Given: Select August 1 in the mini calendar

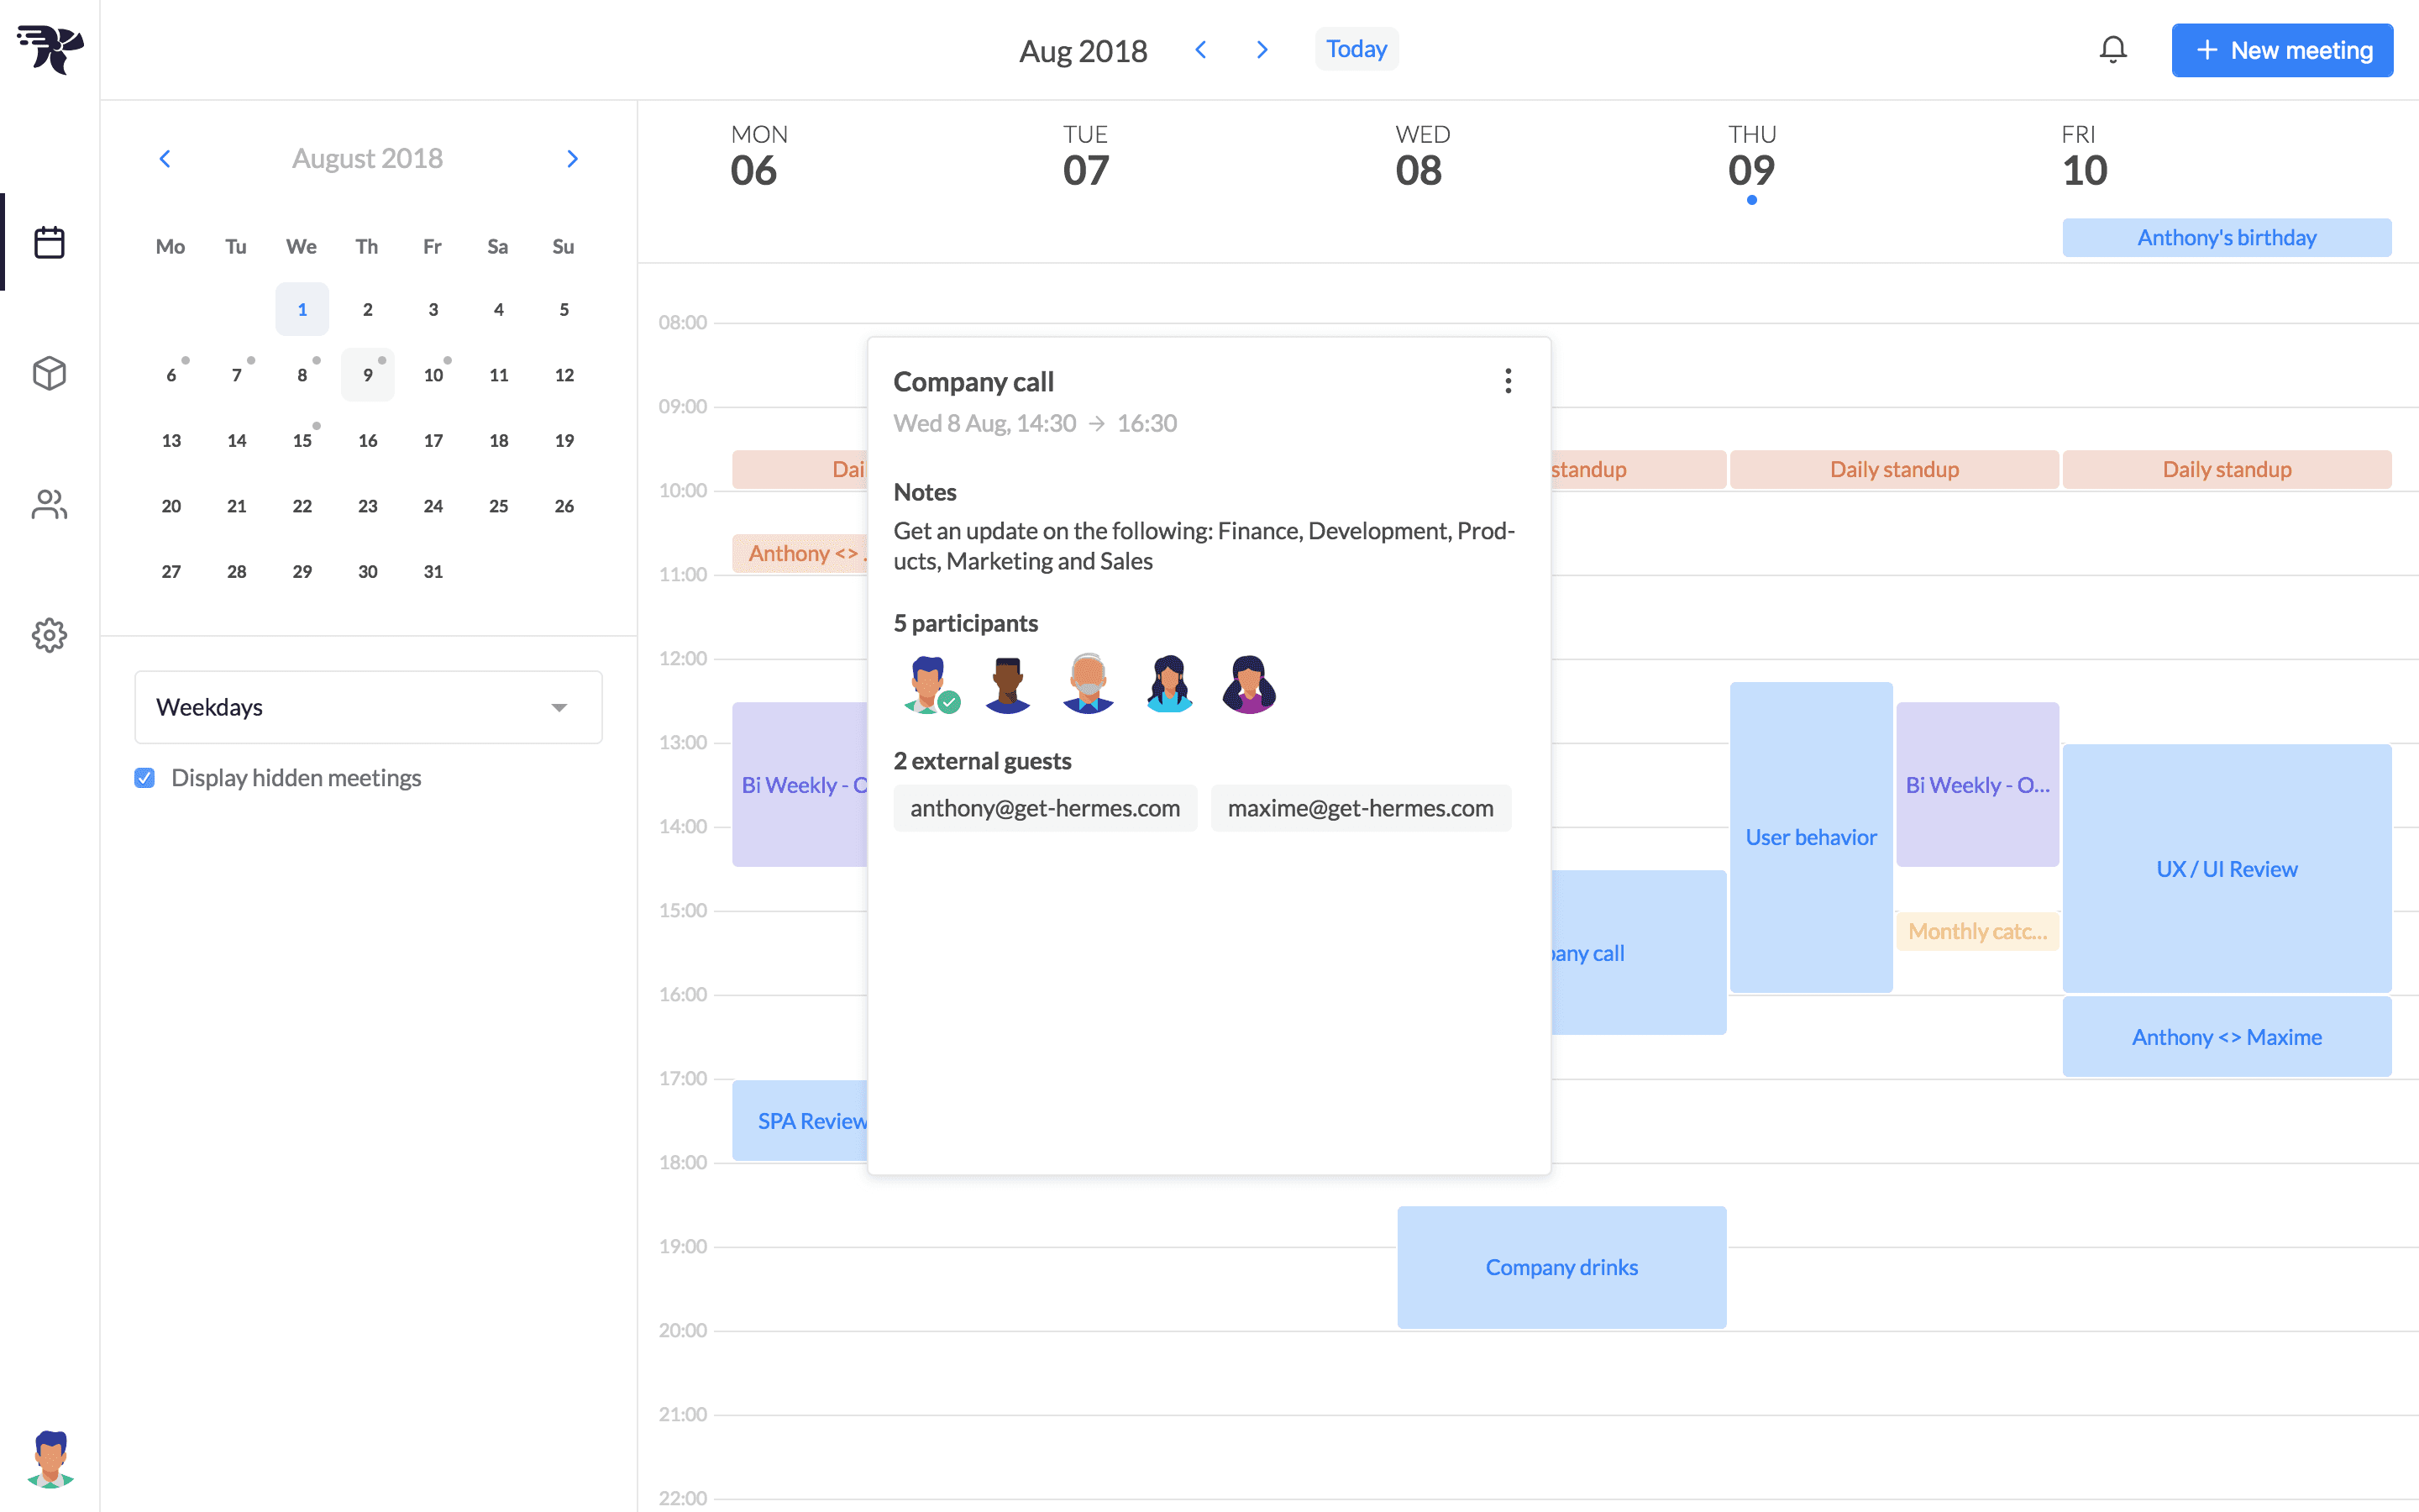Looking at the screenshot, I should [x=302, y=309].
